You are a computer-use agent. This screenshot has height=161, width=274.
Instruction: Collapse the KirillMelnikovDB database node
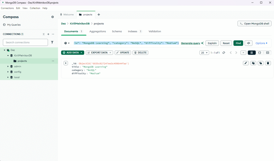(x=8, y=55)
